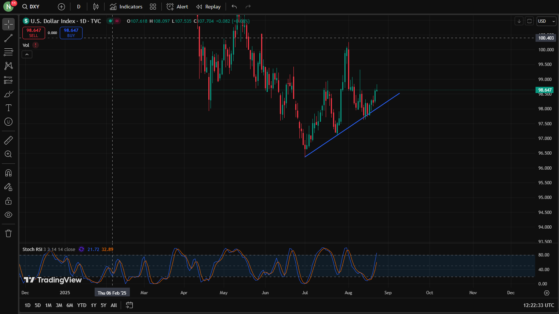Screen dimensions: 559x314
Task: Click the Thu 06 Feb '25 date label
Action: click(112, 293)
